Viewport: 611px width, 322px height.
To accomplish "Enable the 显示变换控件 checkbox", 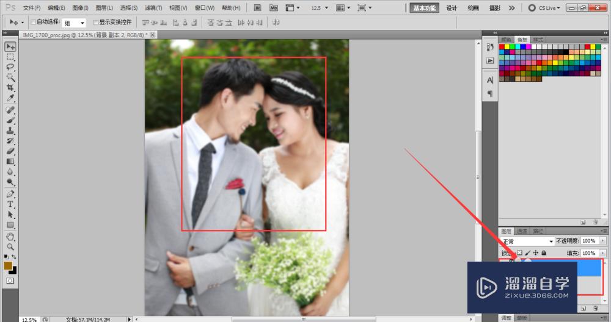I will click(96, 22).
